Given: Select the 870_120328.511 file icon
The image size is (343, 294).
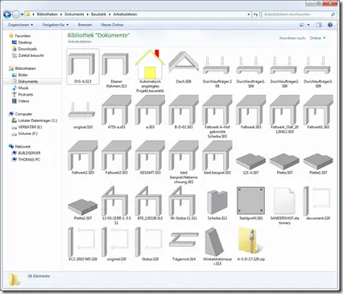Looking at the screenshot, I should pyautogui.click(x=150, y=201).
